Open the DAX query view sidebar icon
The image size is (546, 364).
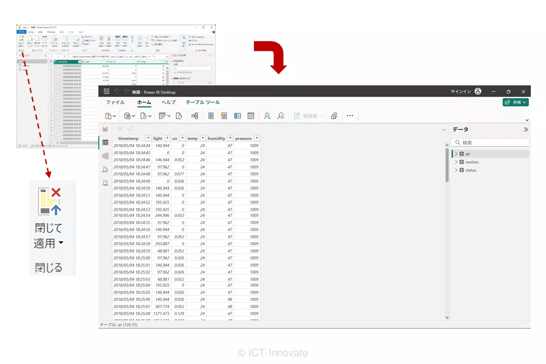click(105, 170)
